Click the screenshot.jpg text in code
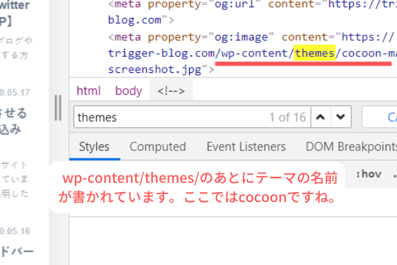The width and height of the screenshot is (397, 265). click(155, 70)
